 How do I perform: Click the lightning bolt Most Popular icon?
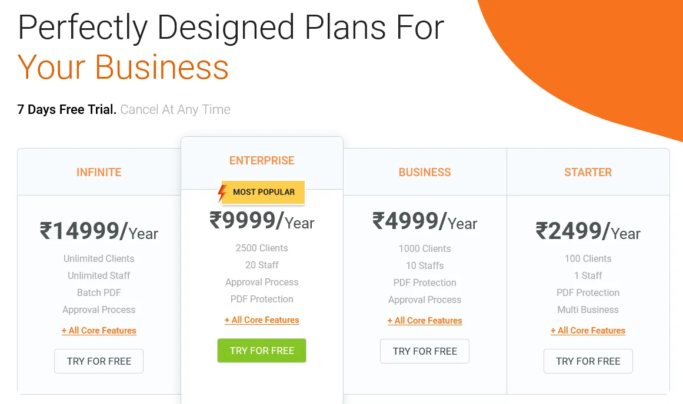[222, 194]
